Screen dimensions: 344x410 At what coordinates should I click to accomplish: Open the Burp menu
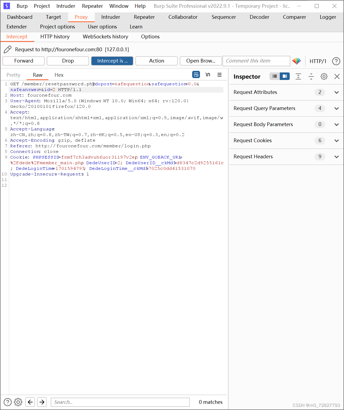22,6
